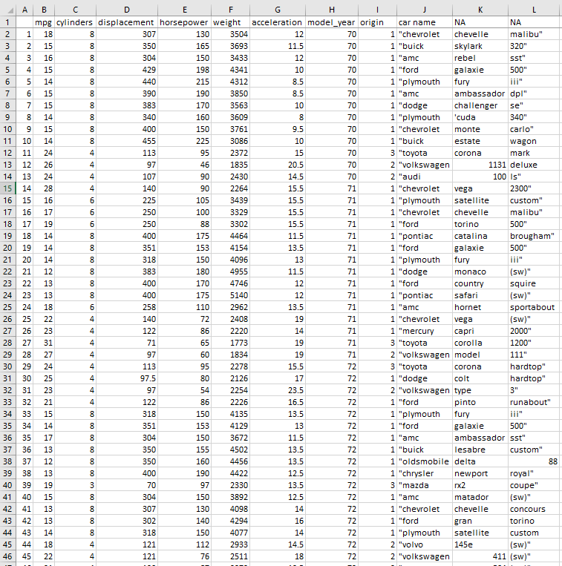Select the 'challenger' cell
The height and width of the screenshot is (566, 562).
click(x=480, y=105)
